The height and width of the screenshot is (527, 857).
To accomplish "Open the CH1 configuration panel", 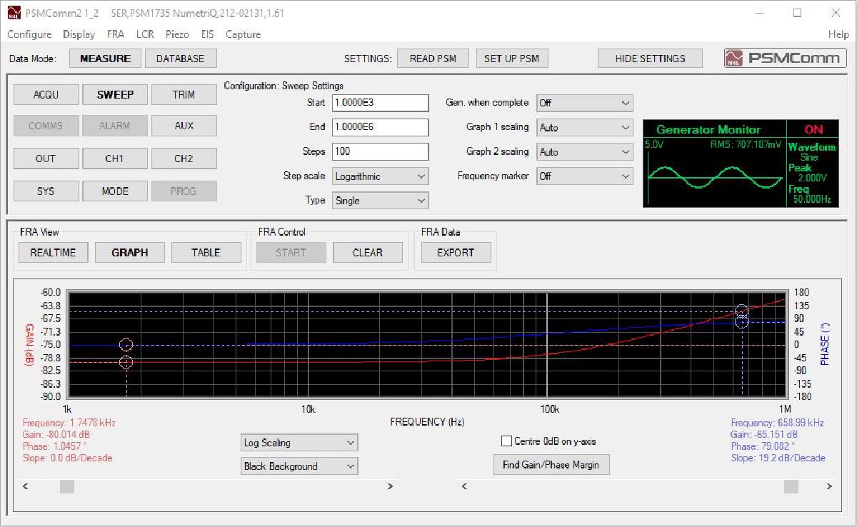I will pos(114,158).
